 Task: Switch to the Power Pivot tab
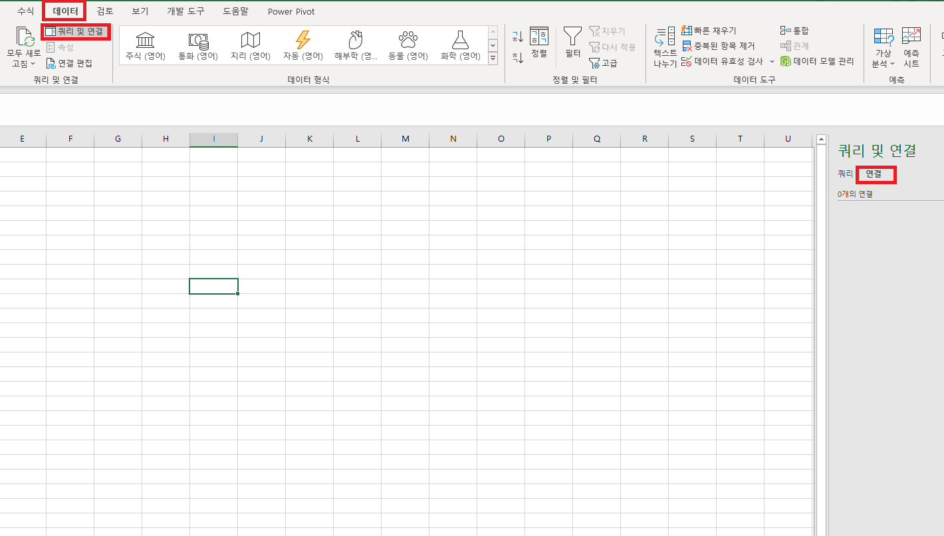291,11
